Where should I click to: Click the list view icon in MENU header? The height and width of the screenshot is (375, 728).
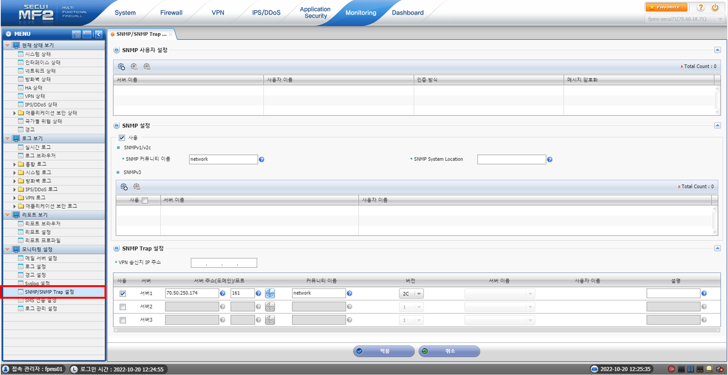point(76,34)
